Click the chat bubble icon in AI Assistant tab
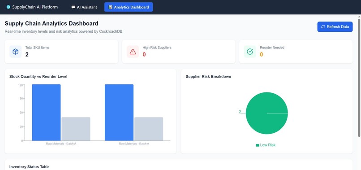Image resolution: width=361 pixels, height=170 pixels. click(73, 7)
